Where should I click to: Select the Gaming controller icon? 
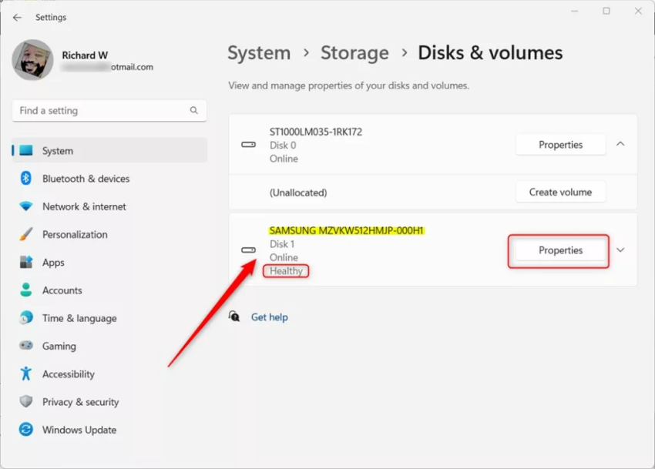pos(26,346)
